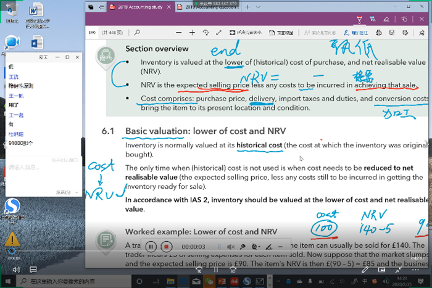Stop the recording with the red square button
This screenshot has width=432, height=288.
(x=165, y=246)
